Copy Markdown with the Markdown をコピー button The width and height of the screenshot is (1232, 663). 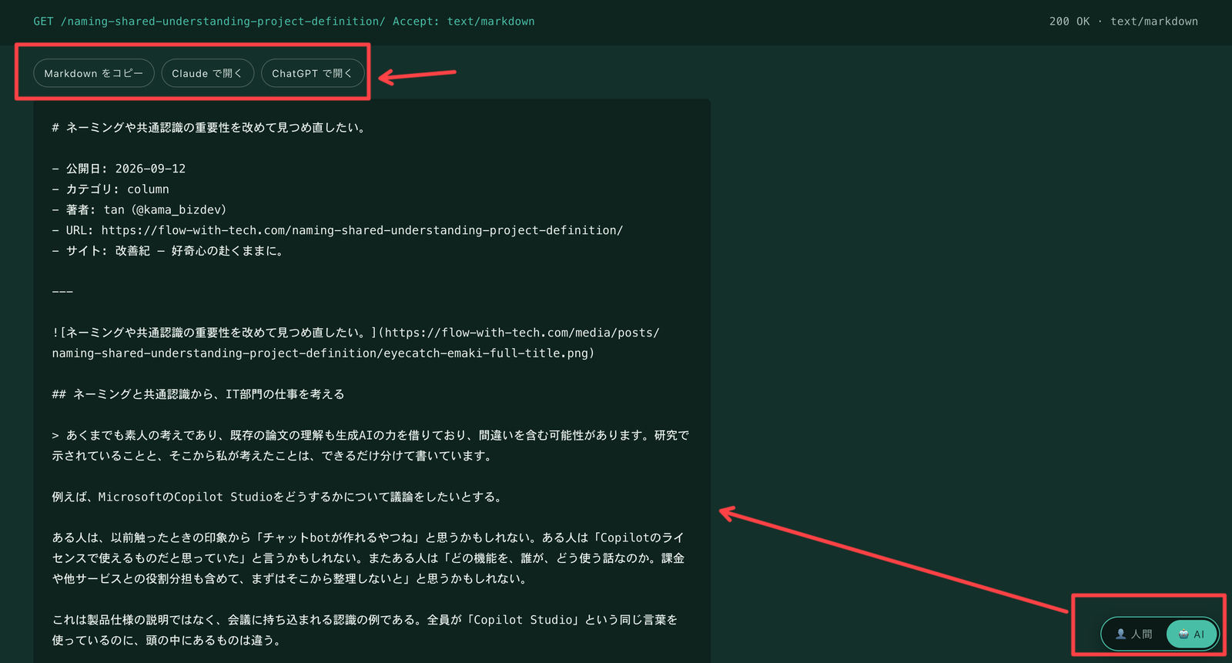click(94, 73)
